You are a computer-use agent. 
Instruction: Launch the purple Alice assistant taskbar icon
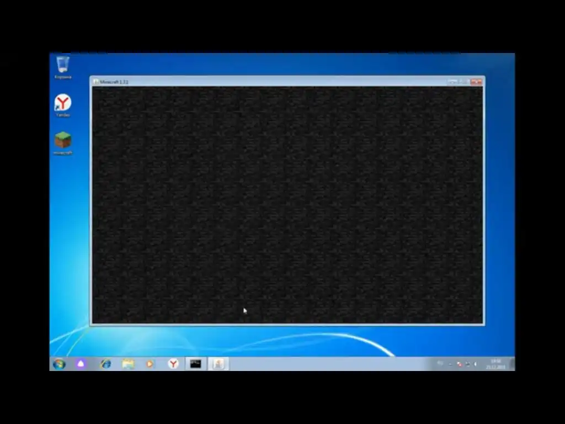click(81, 364)
